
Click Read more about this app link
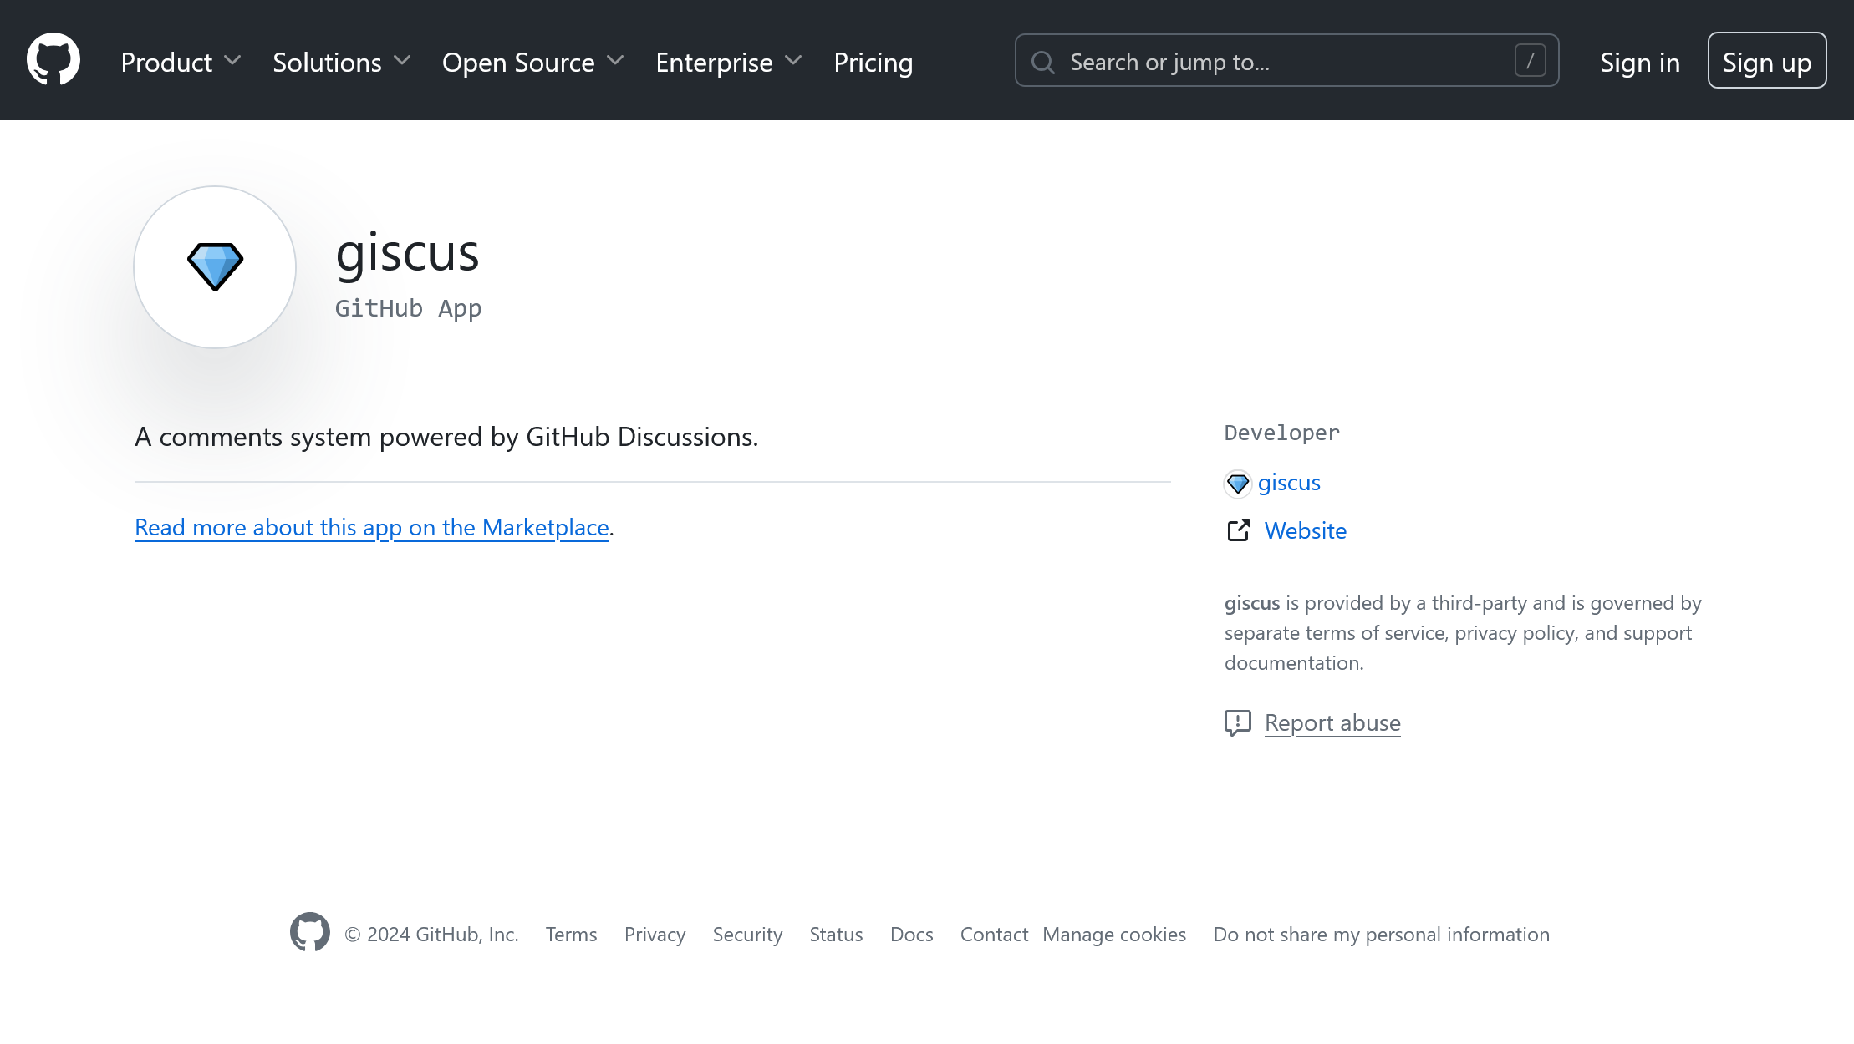(x=372, y=526)
